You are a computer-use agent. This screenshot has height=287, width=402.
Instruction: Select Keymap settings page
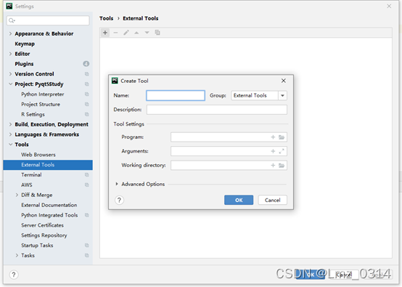pyautogui.click(x=25, y=44)
